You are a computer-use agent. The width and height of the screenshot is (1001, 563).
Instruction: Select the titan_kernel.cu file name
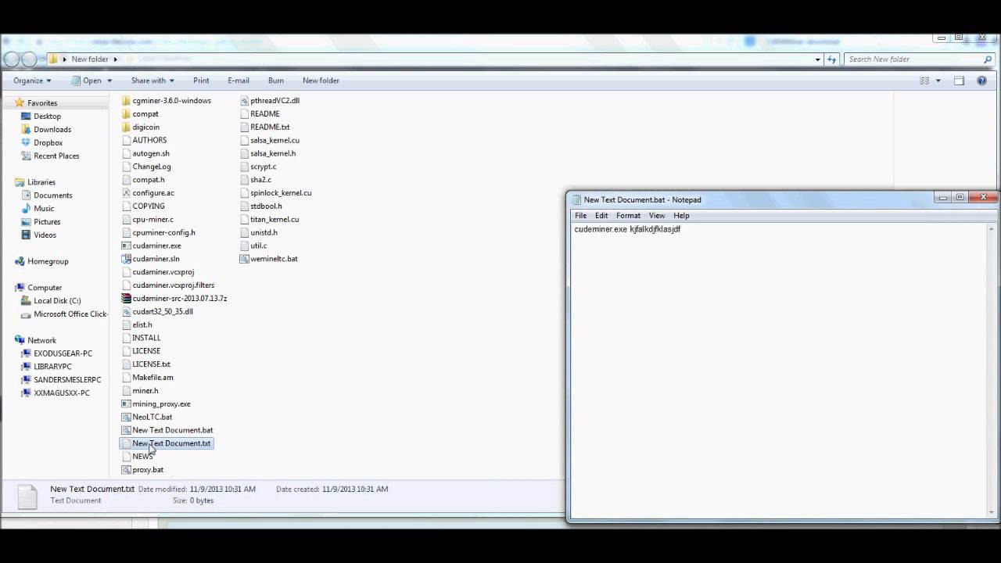(x=274, y=219)
